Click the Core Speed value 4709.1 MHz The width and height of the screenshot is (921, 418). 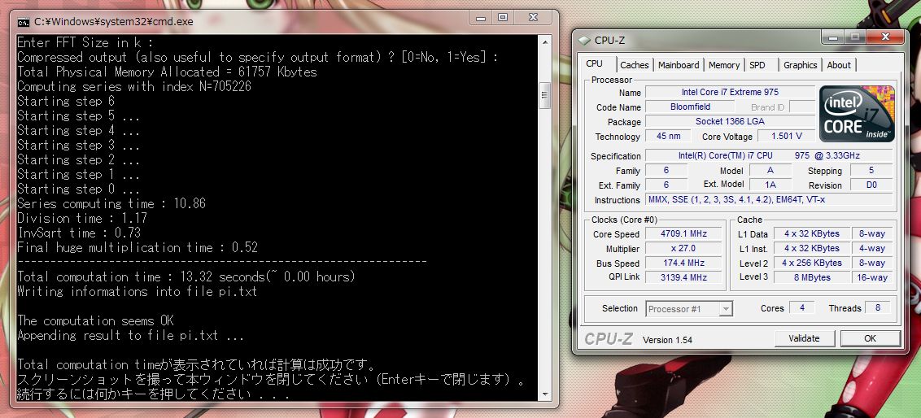tap(683, 233)
